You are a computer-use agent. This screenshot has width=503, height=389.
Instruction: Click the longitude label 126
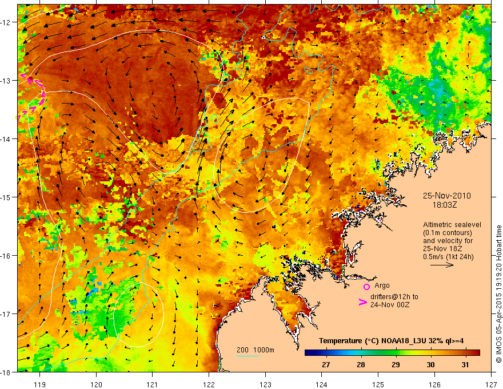point(434,384)
